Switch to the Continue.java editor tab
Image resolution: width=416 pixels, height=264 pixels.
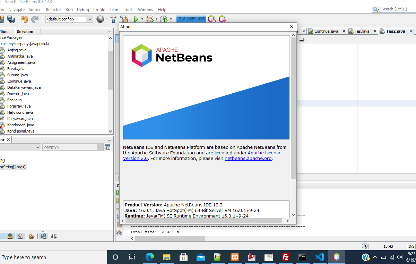click(x=326, y=31)
